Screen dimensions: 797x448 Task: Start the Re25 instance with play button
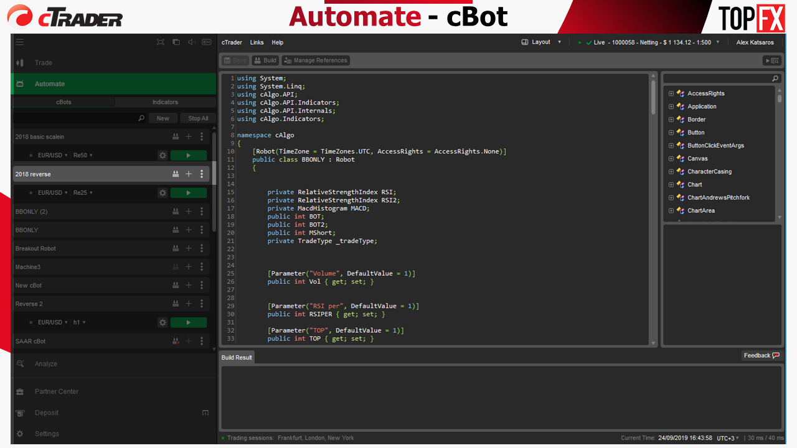click(x=189, y=193)
